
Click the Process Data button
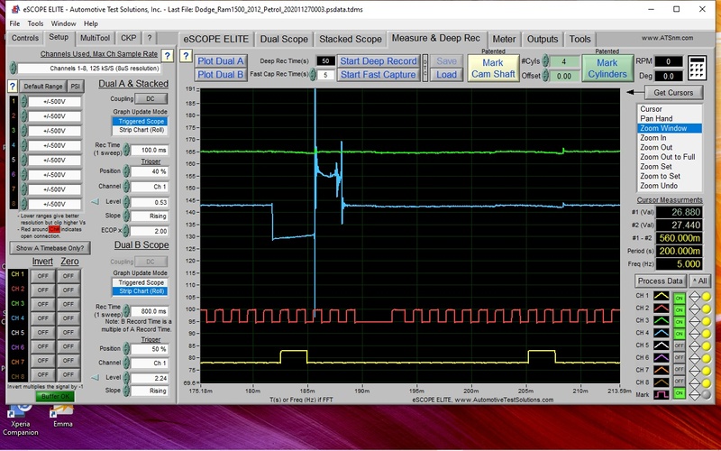tap(661, 281)
